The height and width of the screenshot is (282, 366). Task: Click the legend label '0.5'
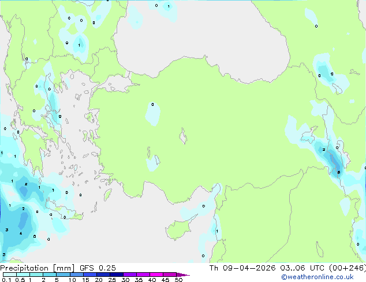pos(20,280)
